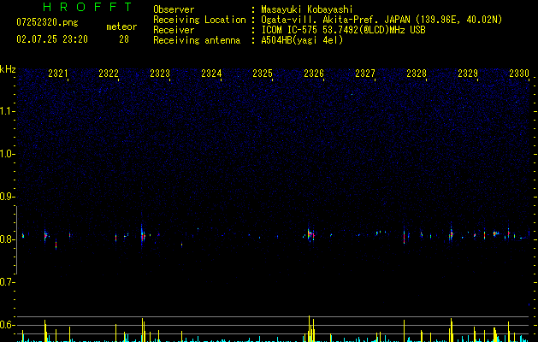The width and height of the screenshot is (538, 342).
Task: Click the meteor label
Action: (121, 27)
